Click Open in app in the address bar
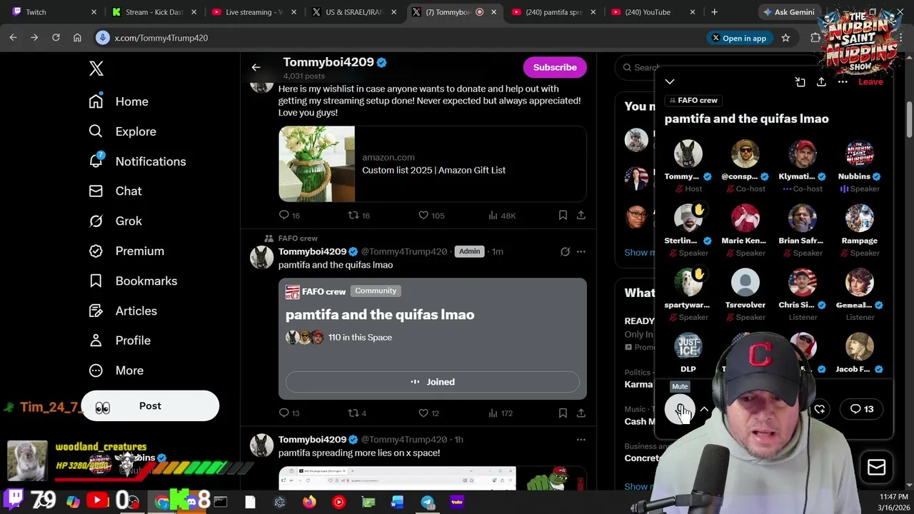The height and width of the screenshot is (514, 914). [x=738, y=39]
